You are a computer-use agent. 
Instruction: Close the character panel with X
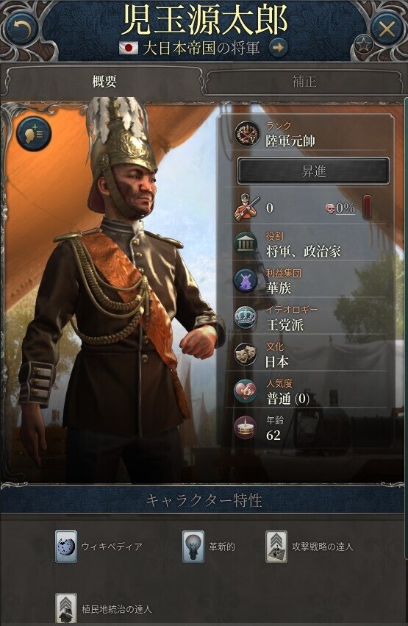[387, 29]
